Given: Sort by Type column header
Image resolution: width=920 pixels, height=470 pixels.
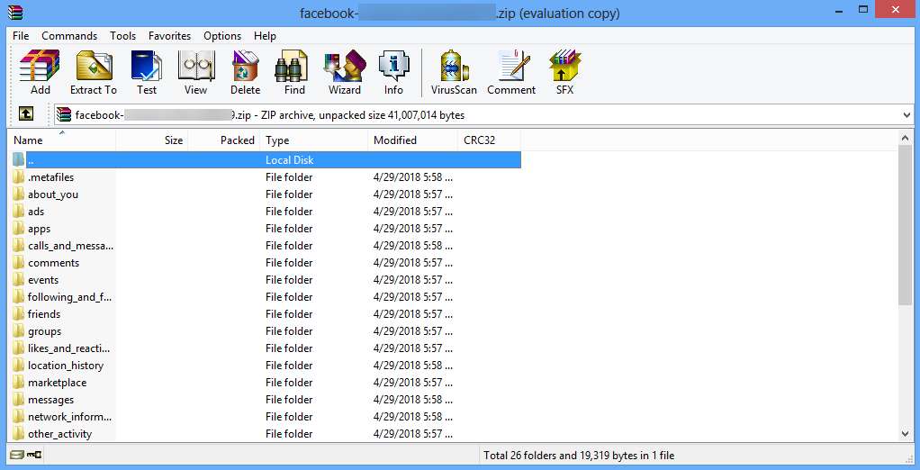Looking at the screenshot, I should tap(313, 140).
